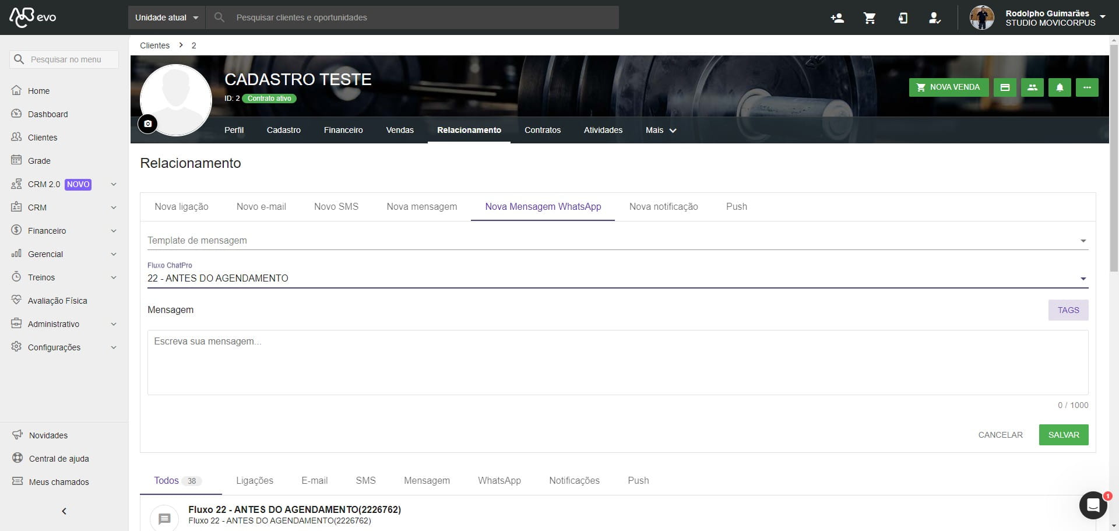Image resolution: width=1119 pixels, height=531 pixels.
Task: Open the Template de mensagem dropdown
Action: coord(618,240)
